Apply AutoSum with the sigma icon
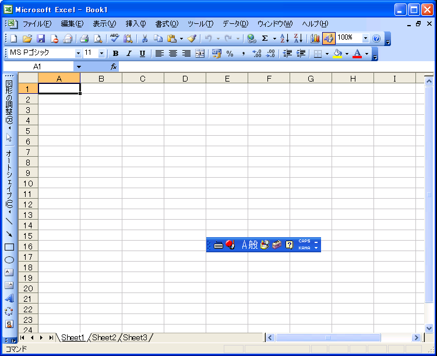The width and height of the screenshot is (437, 356). (x=265, y=38)
